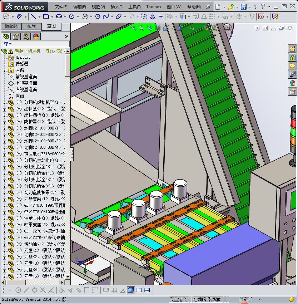Open the 视图(V) menu

[x=98, y=7]
